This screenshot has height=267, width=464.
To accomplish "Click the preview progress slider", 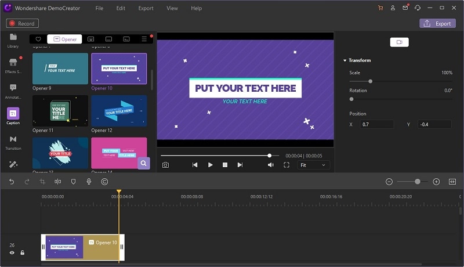I will 220,156.
